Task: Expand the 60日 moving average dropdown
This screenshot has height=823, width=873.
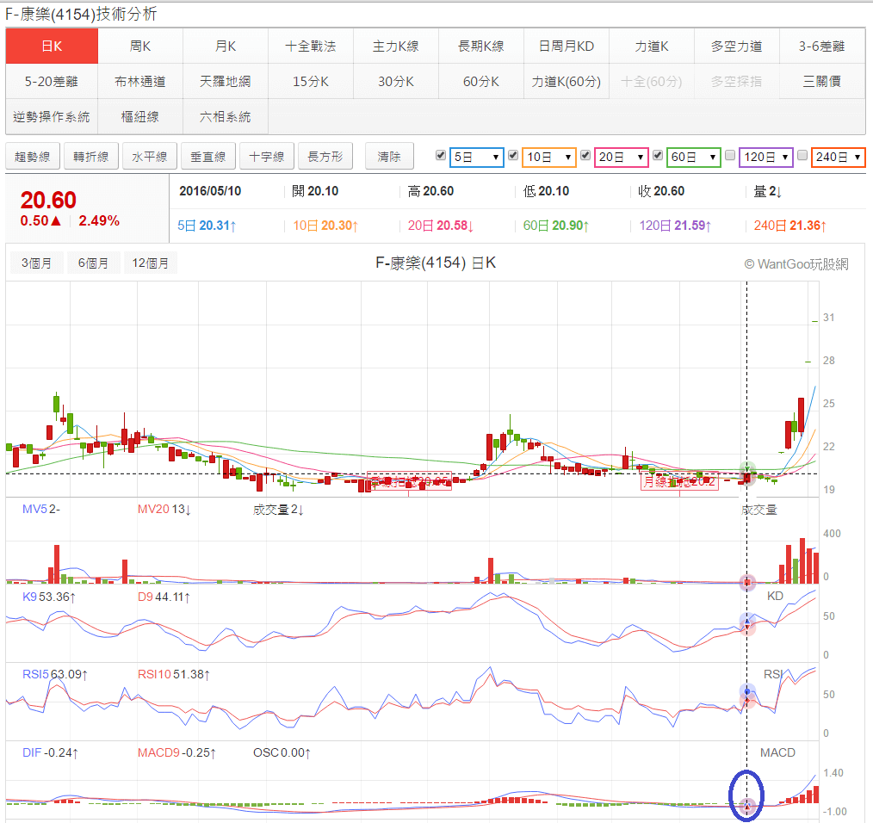Action: [693, 158]
